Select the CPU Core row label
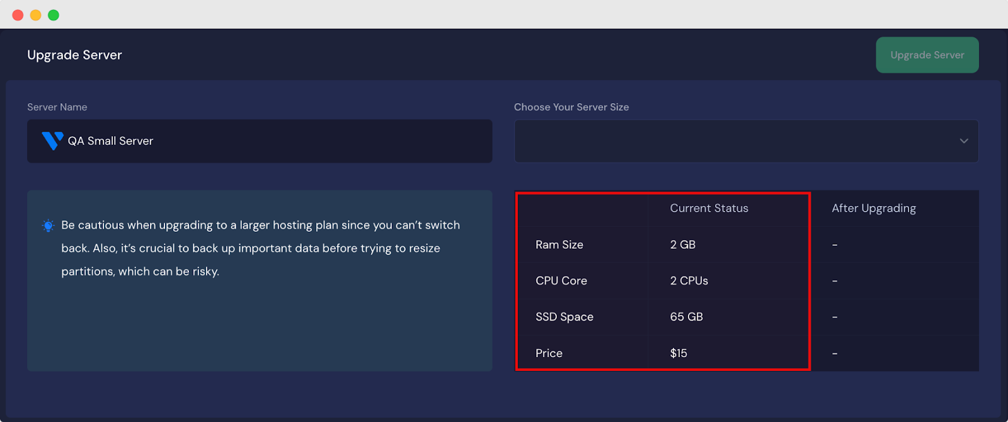 (x=561, y=281)
